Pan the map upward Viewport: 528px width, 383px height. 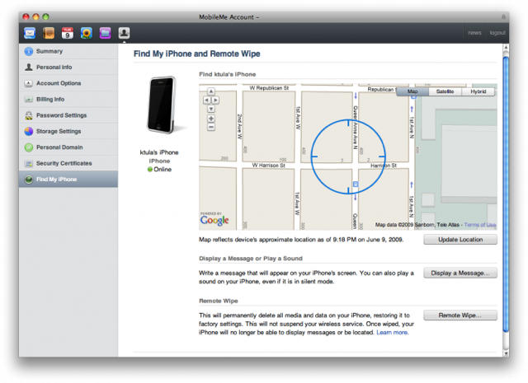pyautogui.click(x=211, y=91)
